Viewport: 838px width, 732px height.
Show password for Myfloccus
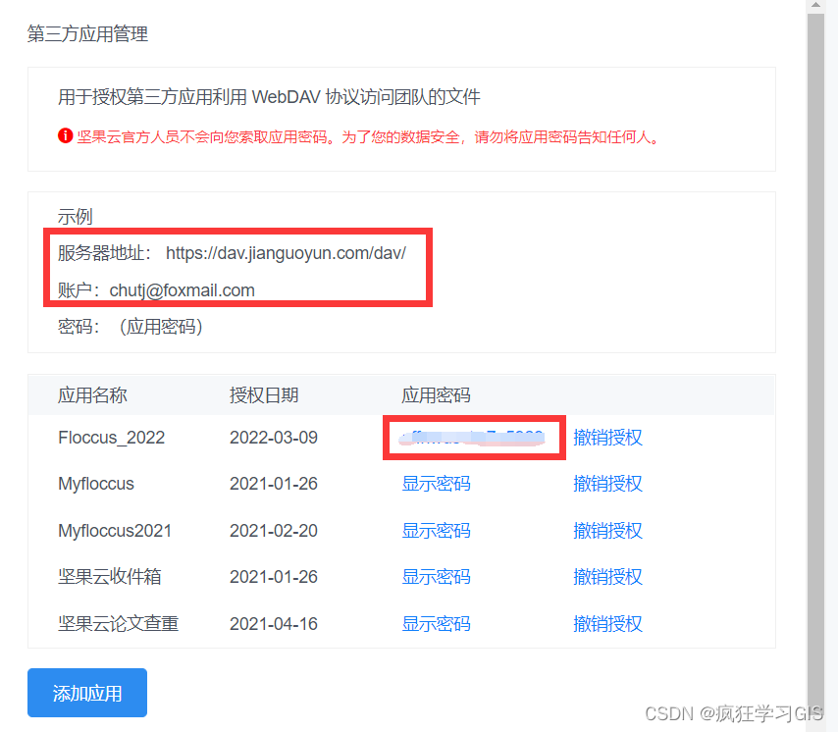436,484
